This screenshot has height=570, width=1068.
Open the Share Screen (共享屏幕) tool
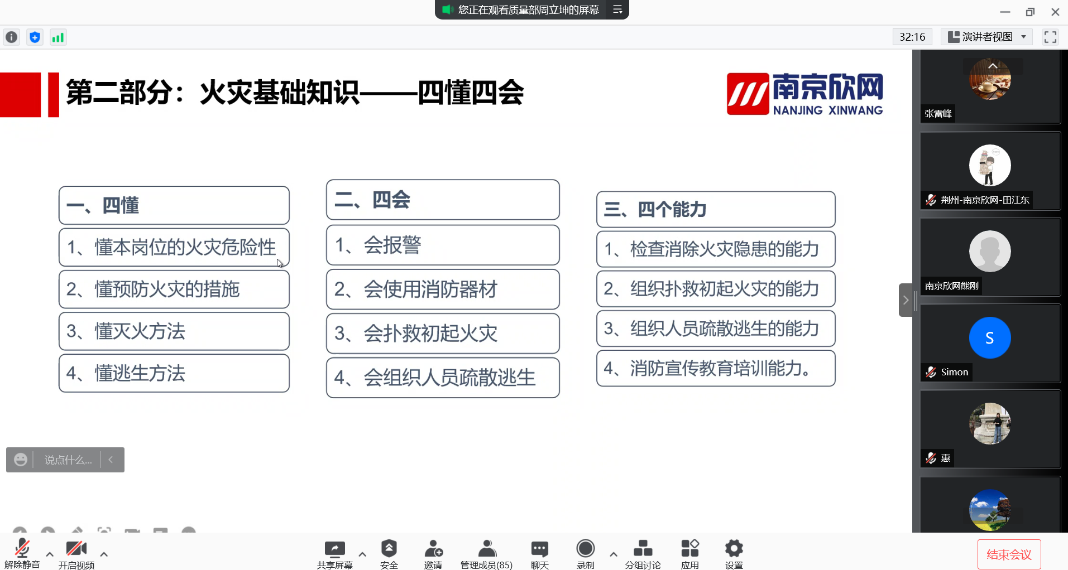[x=334, y=553]
